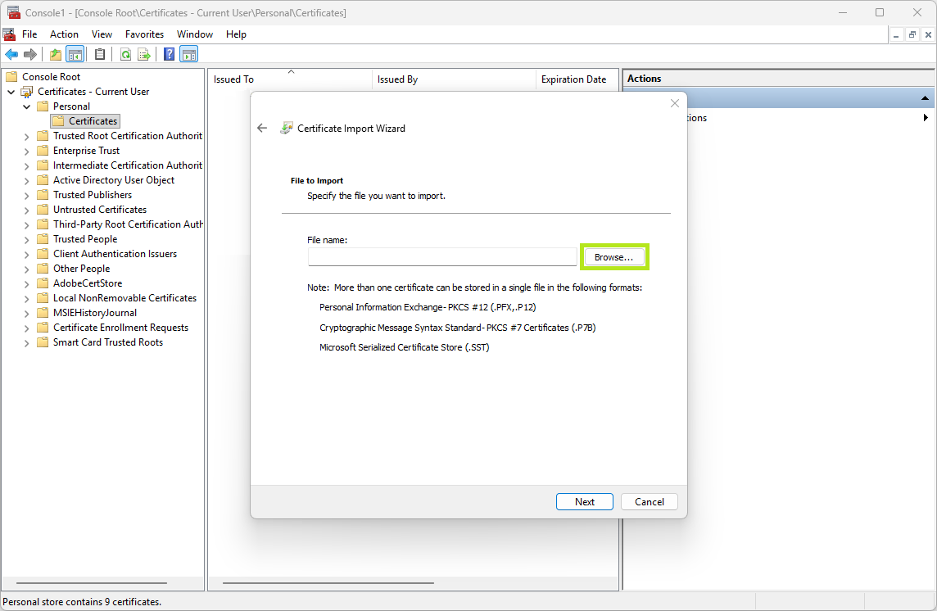This screenshot has width=937, height=611.
Task: Click the Back arrow toolbar icon
Action: pos(11,55)
